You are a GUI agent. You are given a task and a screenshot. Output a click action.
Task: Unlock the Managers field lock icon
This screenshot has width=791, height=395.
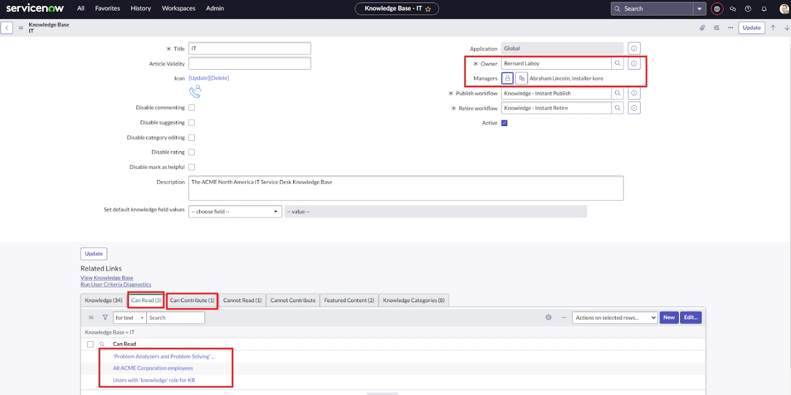pyautogui.click(x=507, y=78)
